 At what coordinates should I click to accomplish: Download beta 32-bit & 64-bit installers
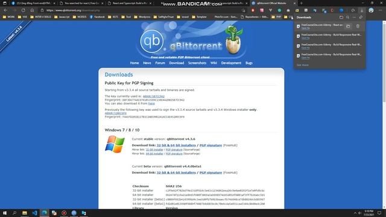click(x=176, y=173)
